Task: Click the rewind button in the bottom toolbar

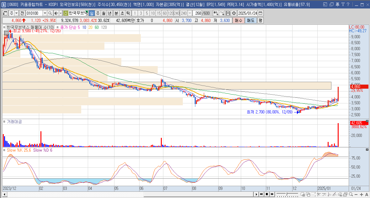Action: click(x=261, y=194)
